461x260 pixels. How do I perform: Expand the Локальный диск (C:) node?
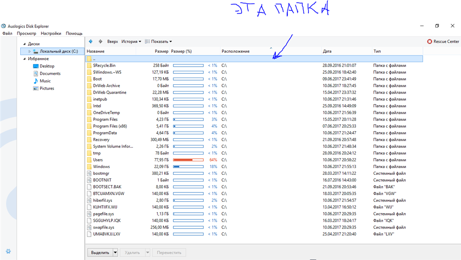[x=29, y=51]
